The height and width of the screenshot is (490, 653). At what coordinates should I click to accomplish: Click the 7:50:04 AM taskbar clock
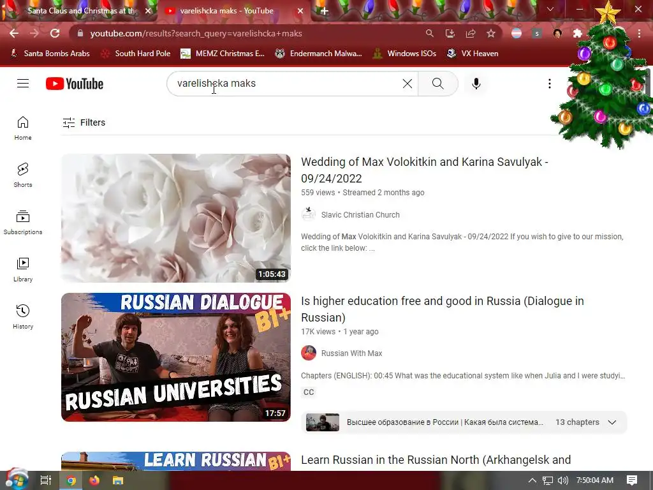click(x=595, y=480)
